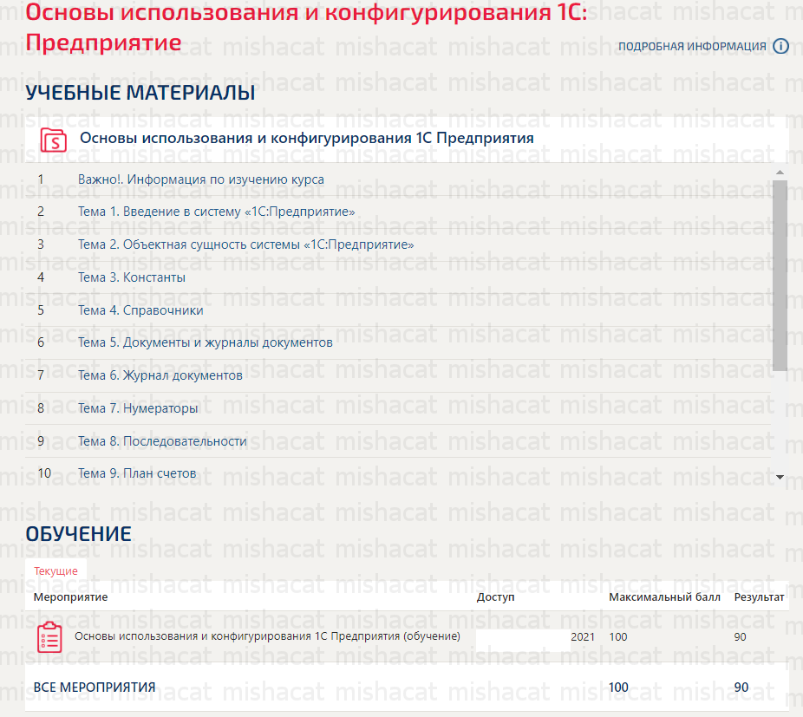Open "Тема 4. Справочники" lesson
The image size is (803, 717).
coord(140,310)
